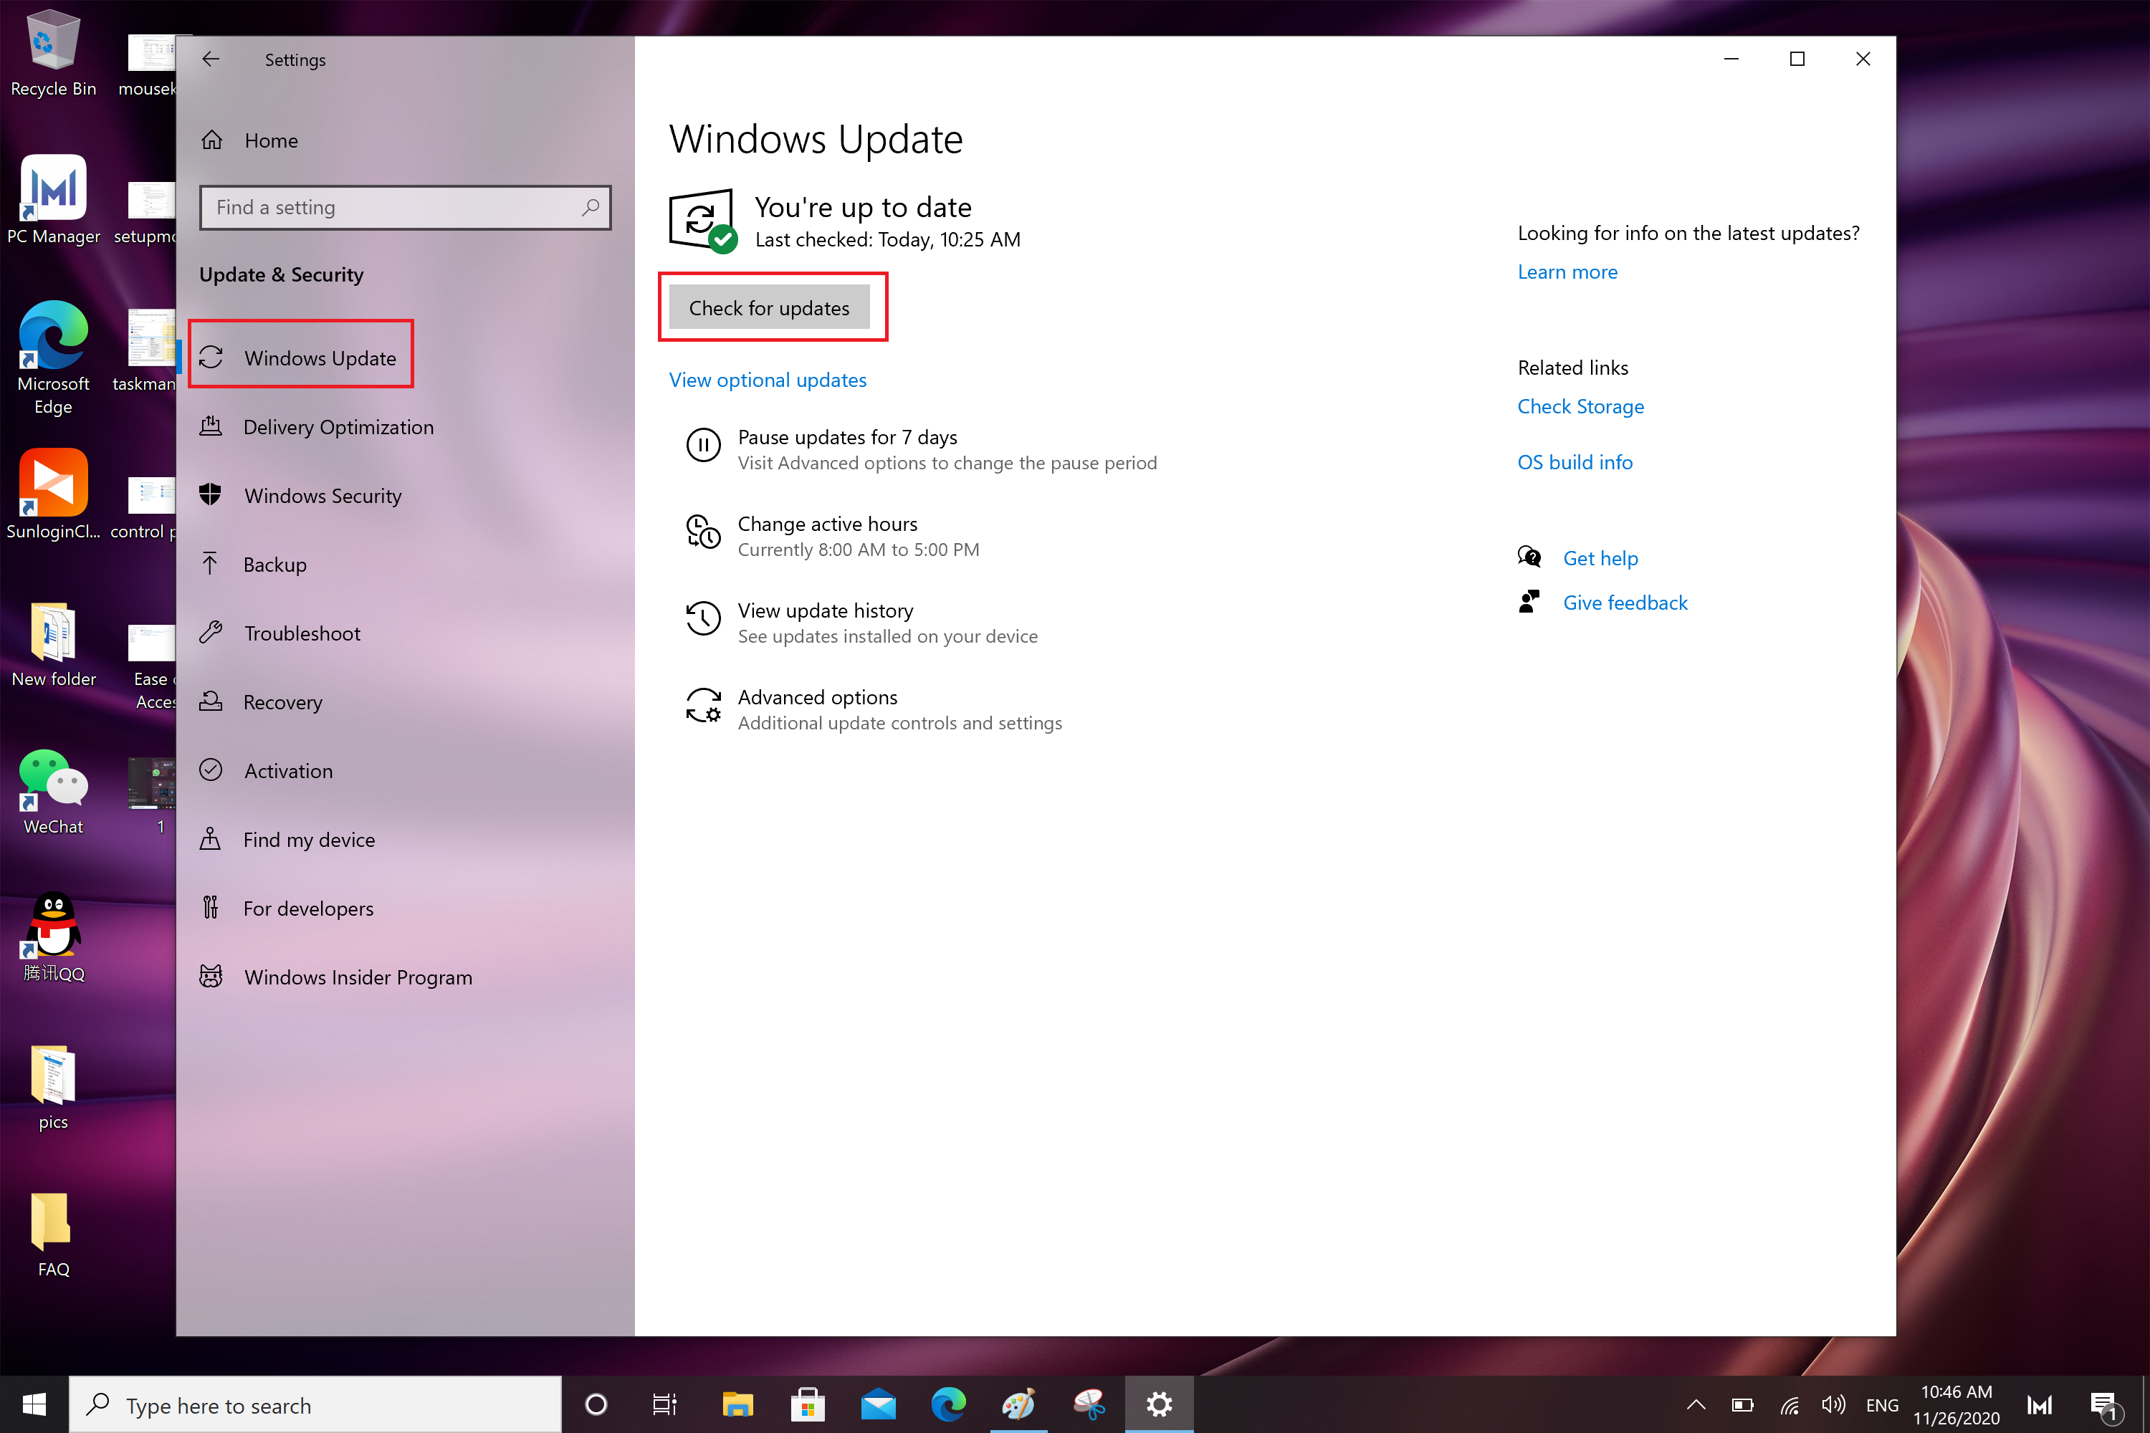This screenshot has width=2150, height=1433.
Task: Select Microsoft Edge desktop shortcut
Action: 53,358
